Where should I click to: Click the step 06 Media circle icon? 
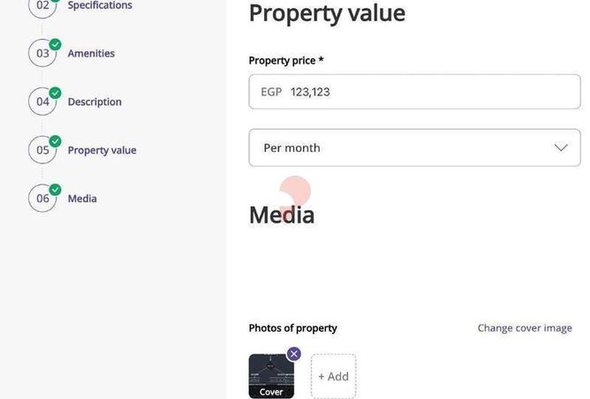42,199
